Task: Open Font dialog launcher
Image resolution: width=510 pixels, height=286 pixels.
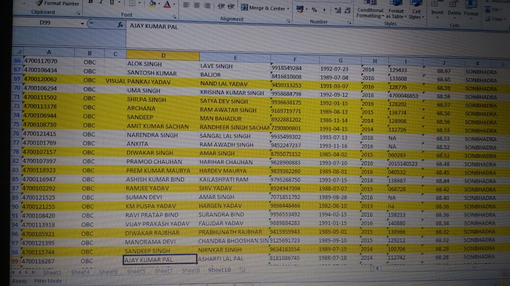Action: coord(175,17)
